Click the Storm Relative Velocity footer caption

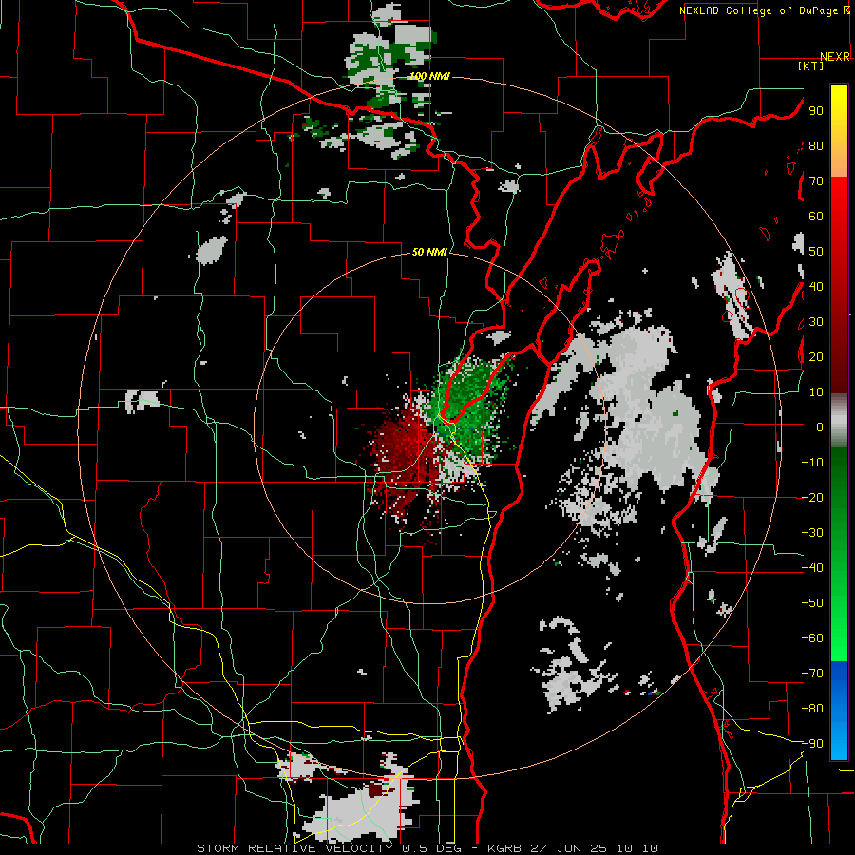pos(427,848)
